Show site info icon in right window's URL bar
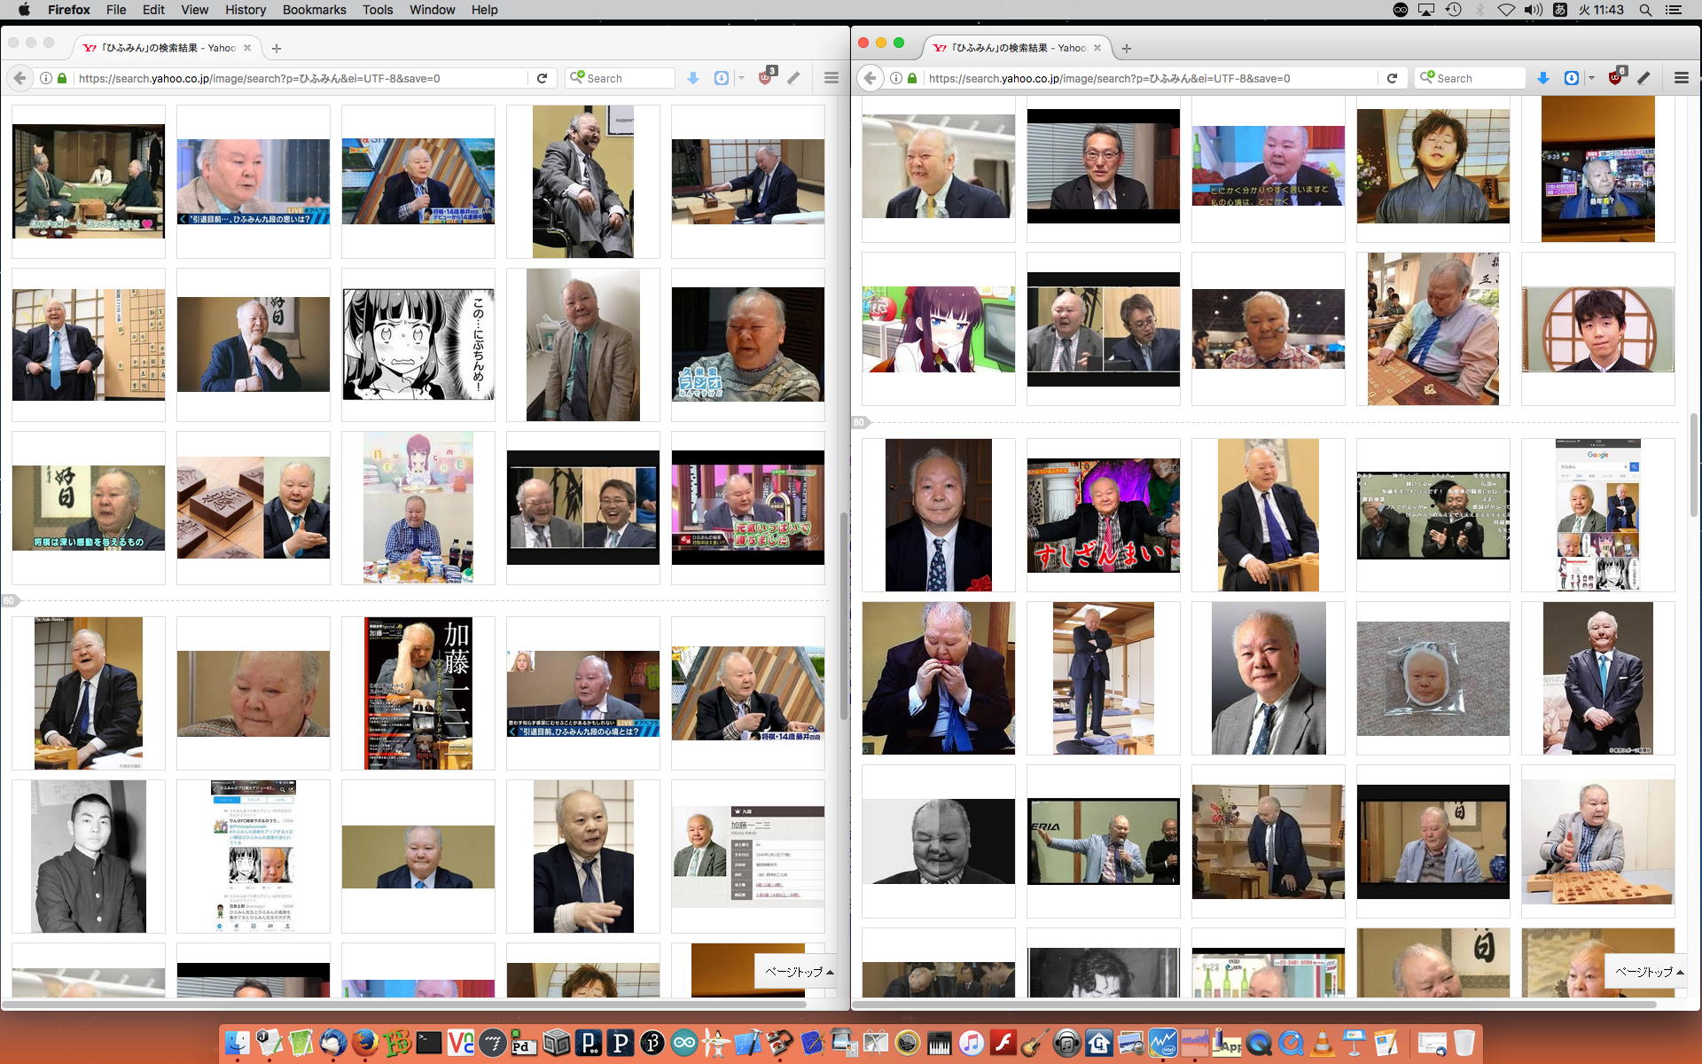 pos(896,78)
